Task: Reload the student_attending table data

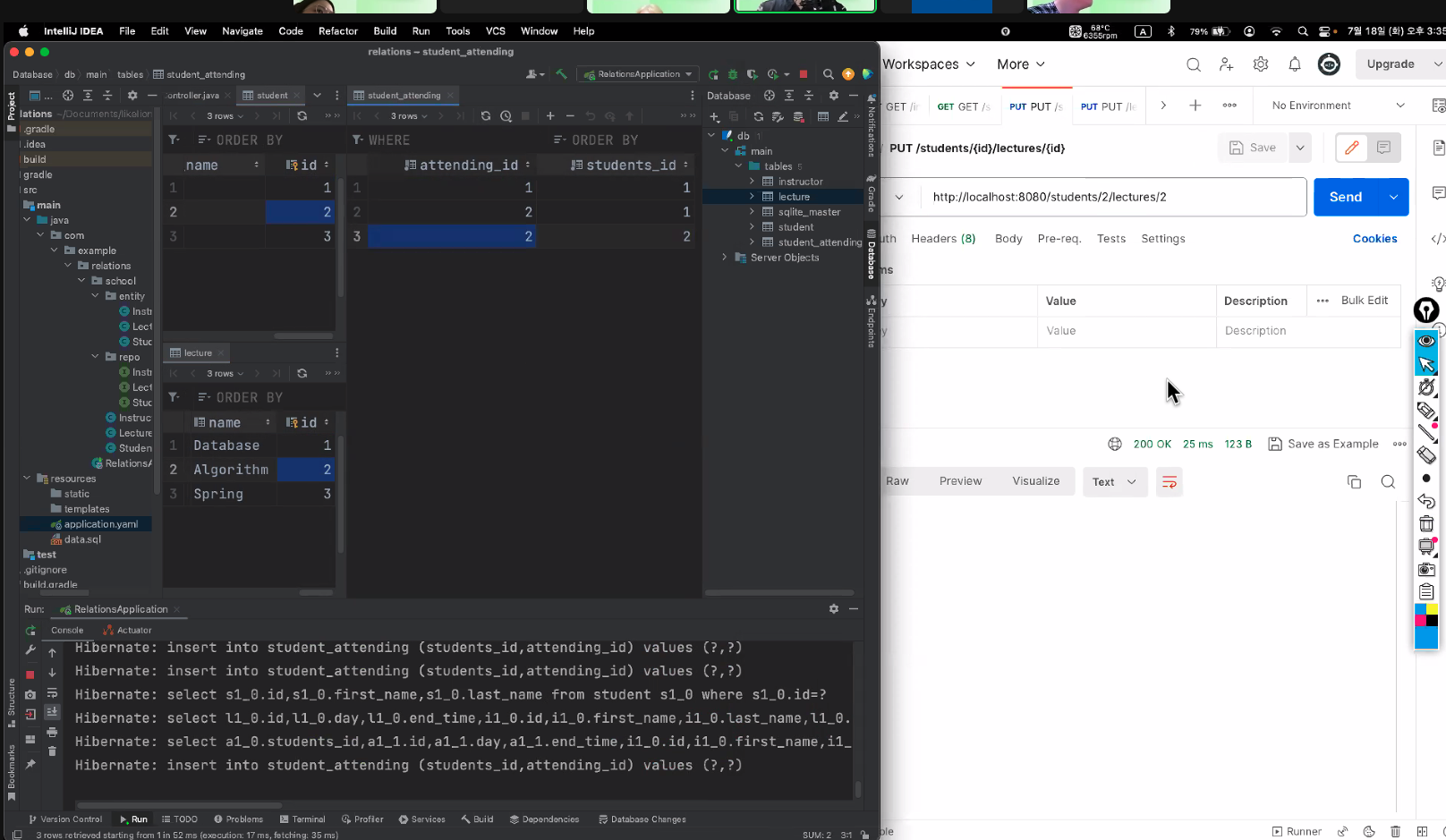Action: [x=486, y=116]
